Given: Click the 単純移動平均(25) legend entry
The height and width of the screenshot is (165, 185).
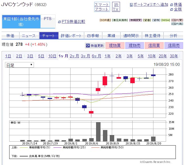Looking at the screenshot, I should [70, 147].
